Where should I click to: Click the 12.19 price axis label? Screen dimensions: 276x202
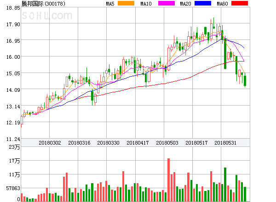click(x=13, y=123)
